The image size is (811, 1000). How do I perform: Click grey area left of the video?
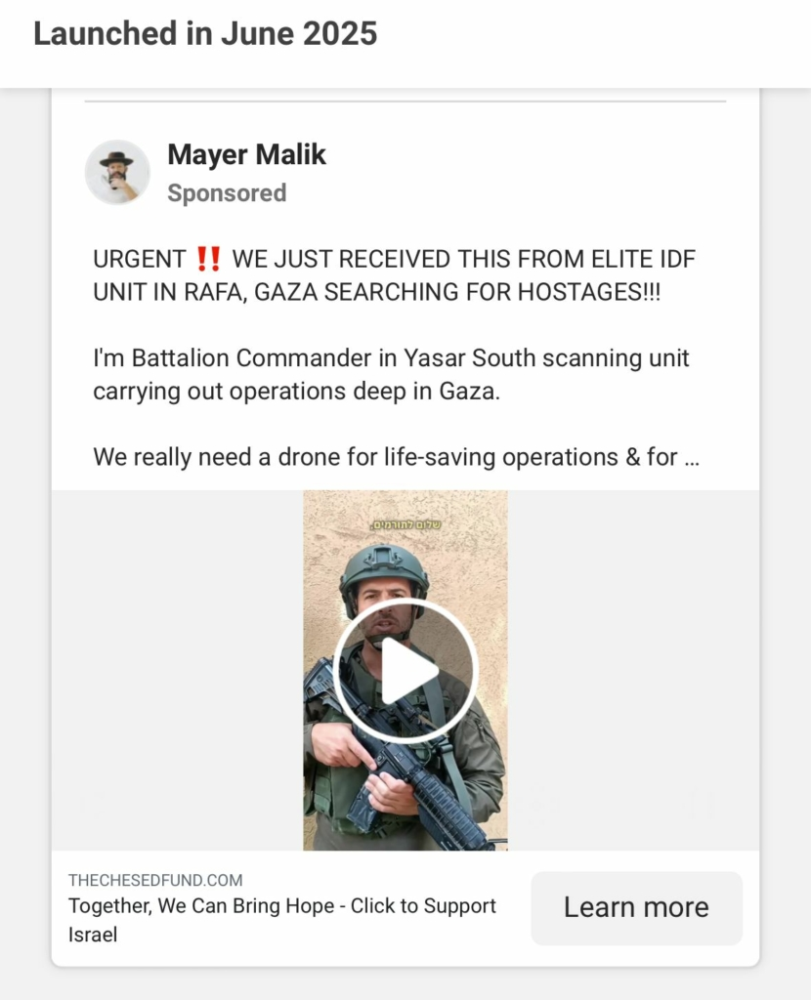click(178, 670)
